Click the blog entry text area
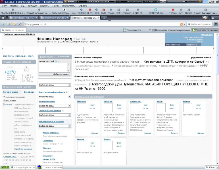The height and width of the screenshot is (170, 219). tap(53, 67)
